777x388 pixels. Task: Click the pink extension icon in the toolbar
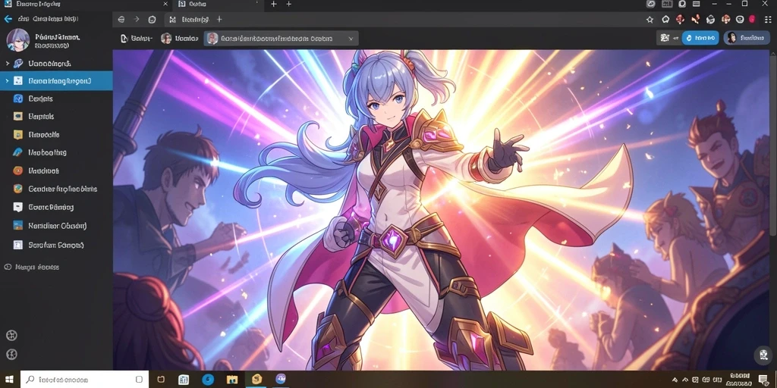(x=752, y=19)
